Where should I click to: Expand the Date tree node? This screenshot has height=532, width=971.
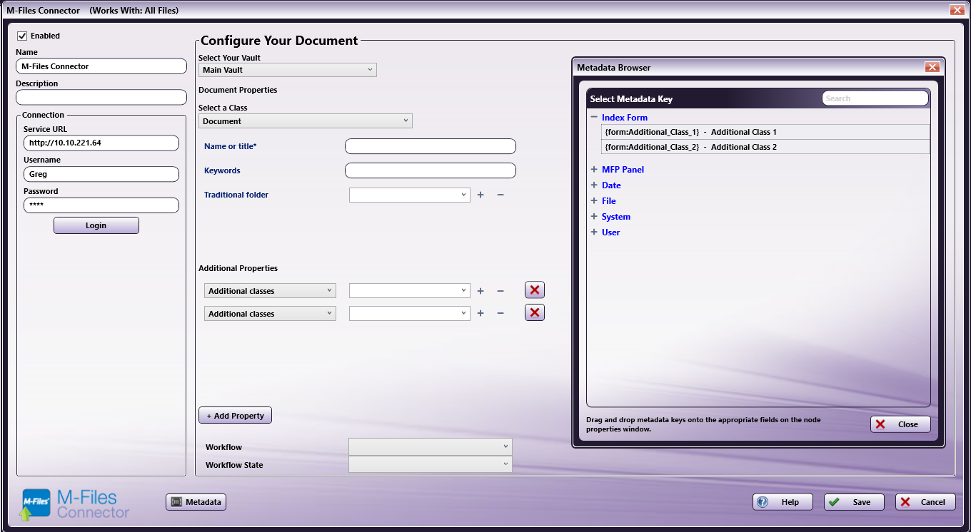coord(593,185)
